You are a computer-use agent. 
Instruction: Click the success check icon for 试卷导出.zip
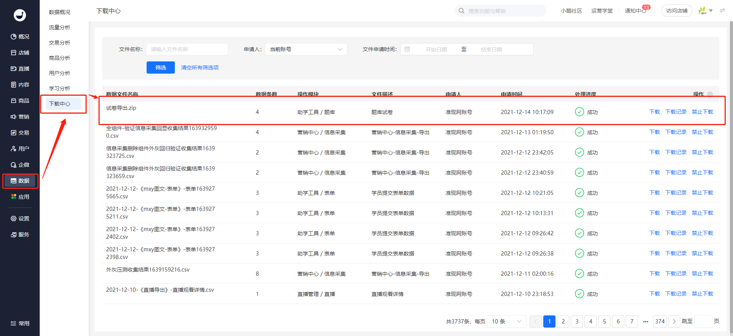coord(580,112)
